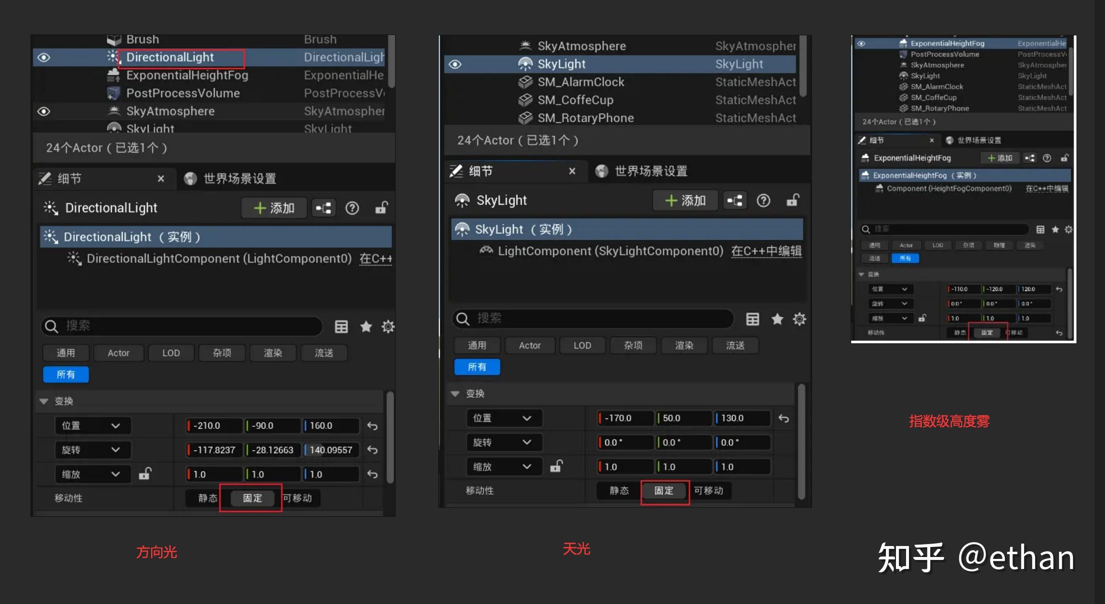Toggle ExponentialHeightFog visibility eye icon
The height and width of the screenshot is (604, 1105).
click(x=861, y=43)
